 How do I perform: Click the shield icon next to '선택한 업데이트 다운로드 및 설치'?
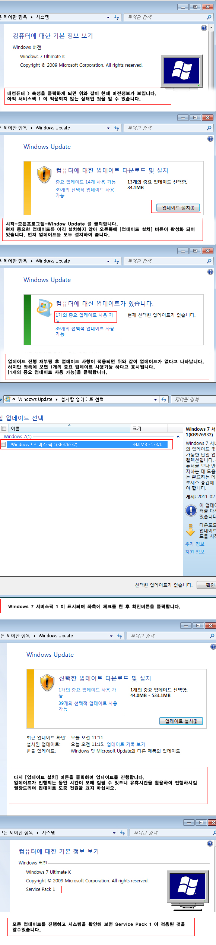47,682
